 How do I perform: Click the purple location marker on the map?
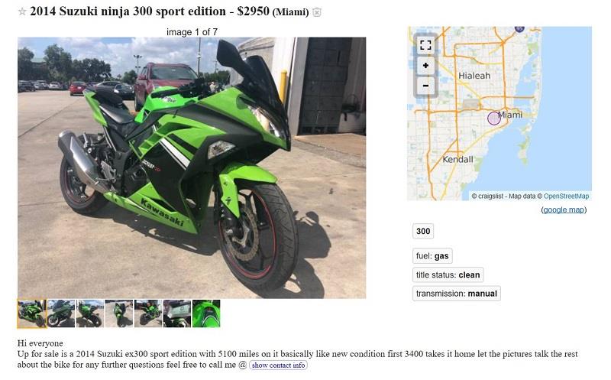pyautogui.click(x=493, y=118)
